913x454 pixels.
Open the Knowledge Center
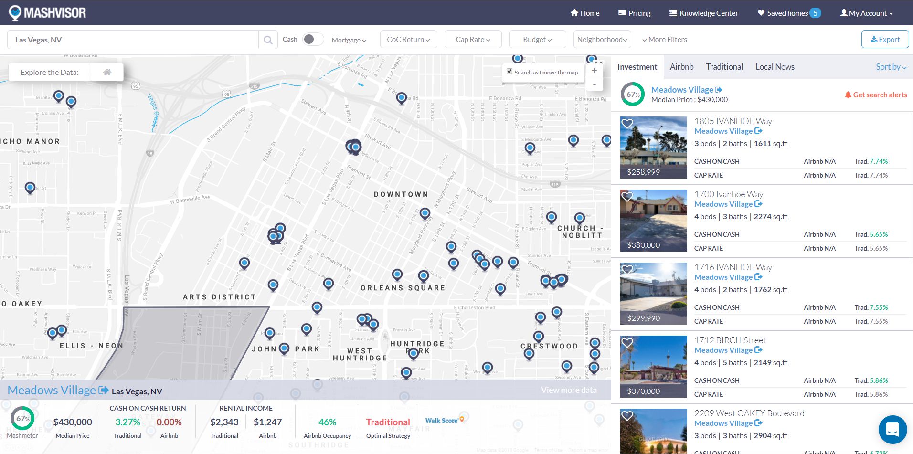pos(704,13)
